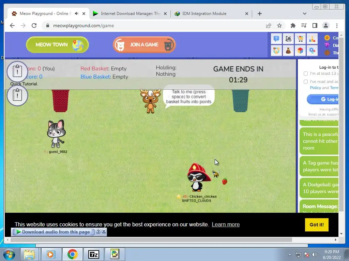The width and height of the screenshot is (349, 261).
Task: Click the second clipboard circle icon
Action: click(17, 95)
